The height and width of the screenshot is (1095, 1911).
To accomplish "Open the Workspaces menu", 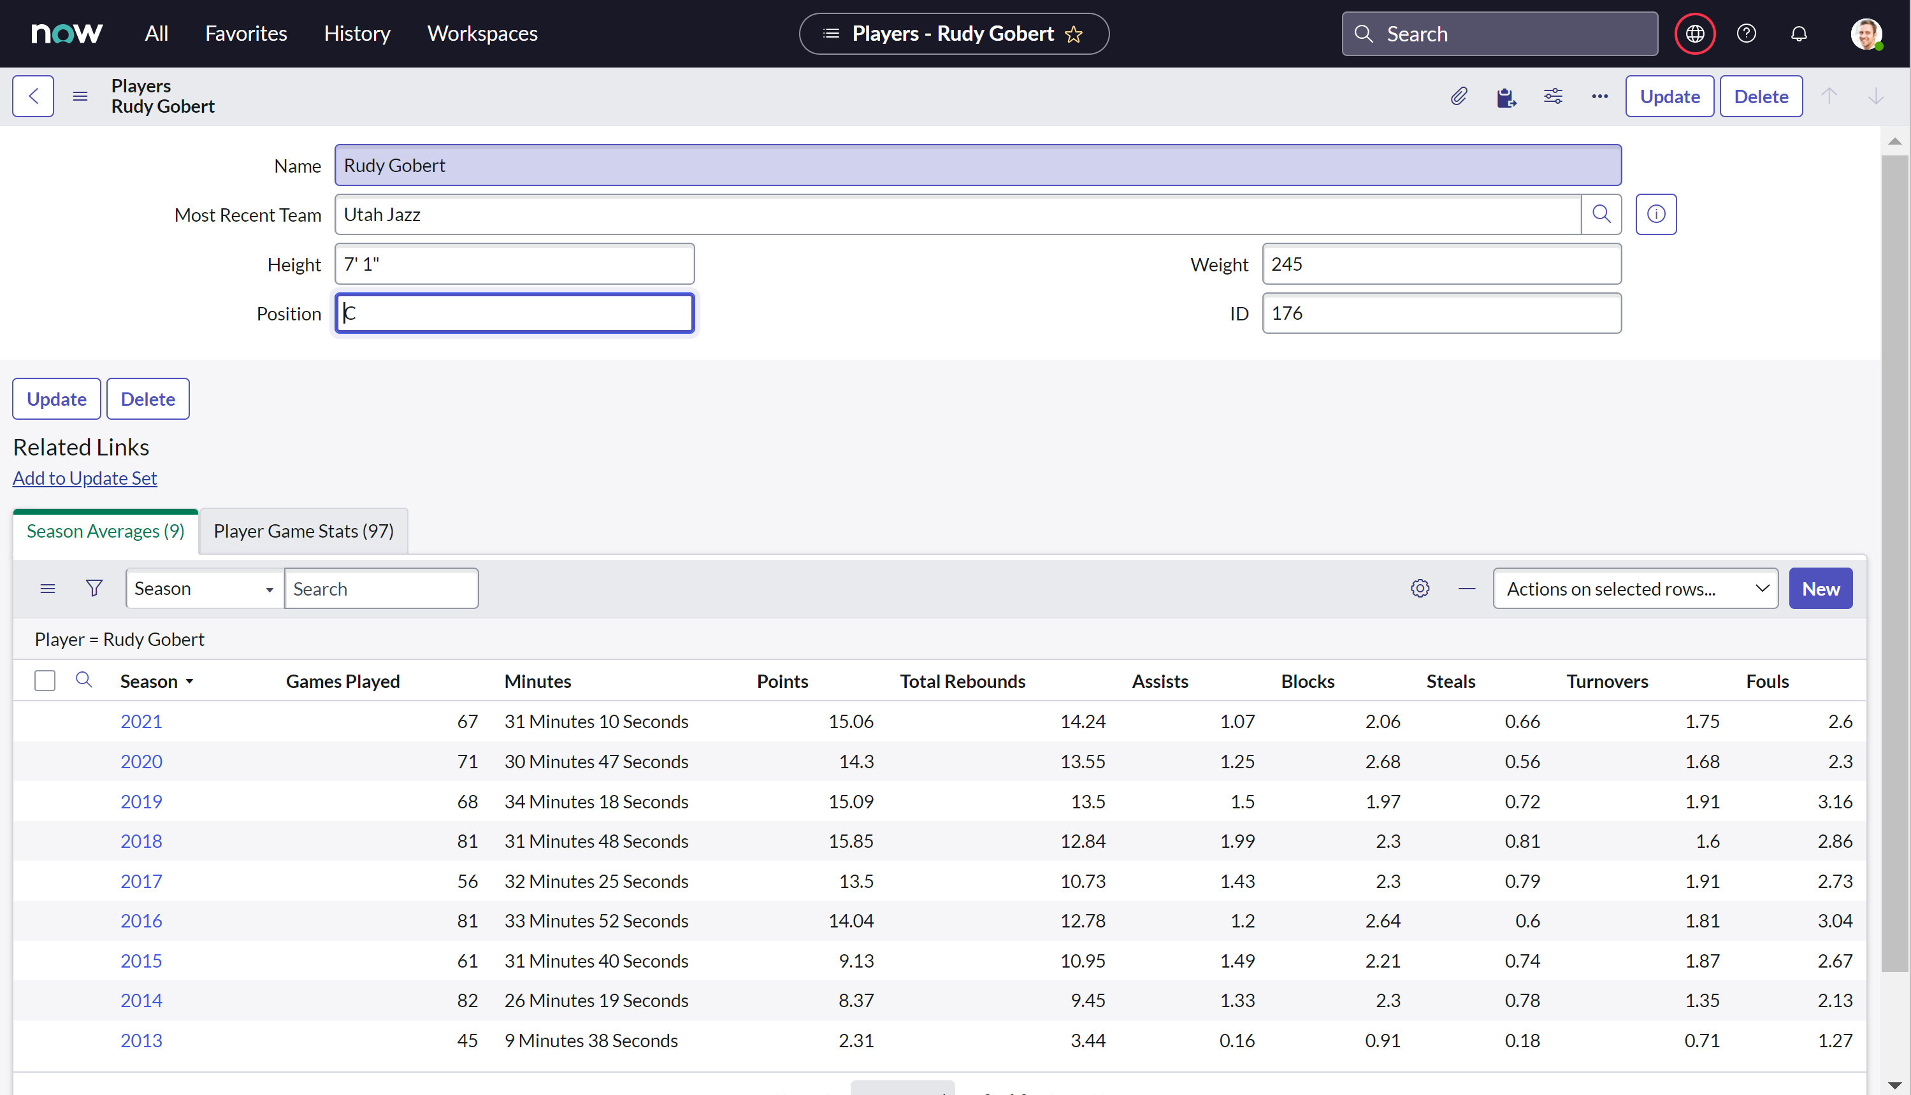I will (482, 34).
